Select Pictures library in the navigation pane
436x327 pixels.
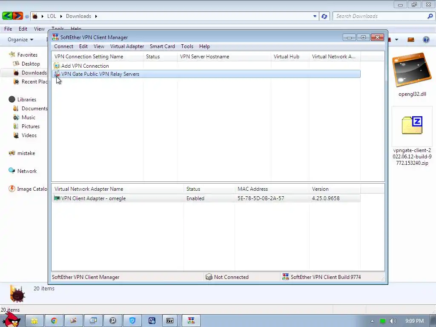point(31,126)
